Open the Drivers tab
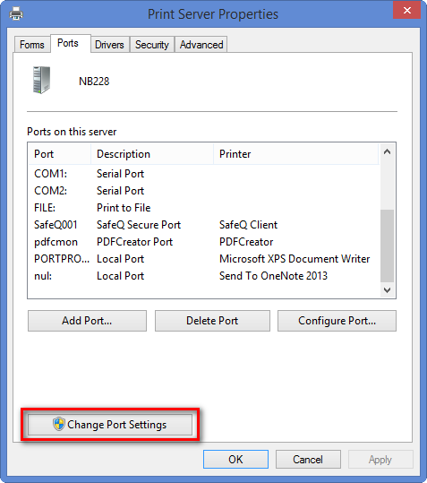The width and height of the screenshot is (427, 483). point(109,45)
